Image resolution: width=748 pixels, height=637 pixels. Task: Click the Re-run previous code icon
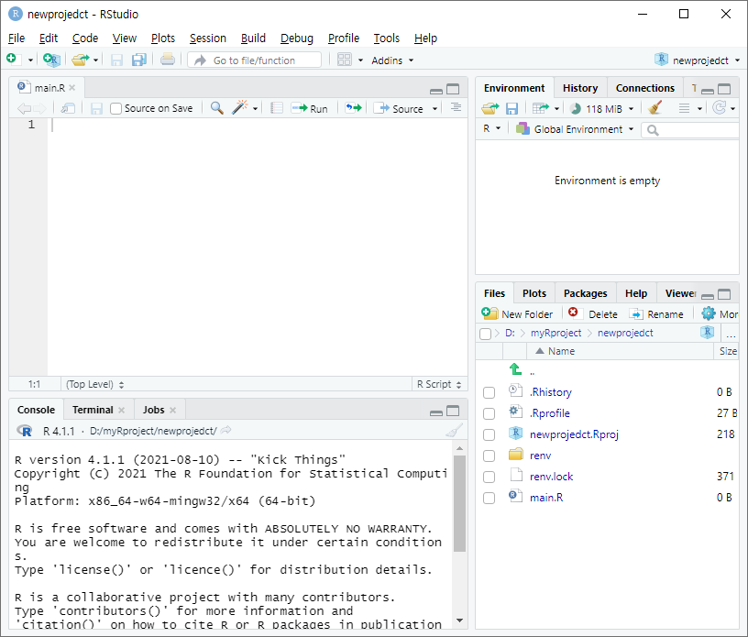tap(354, 108)
